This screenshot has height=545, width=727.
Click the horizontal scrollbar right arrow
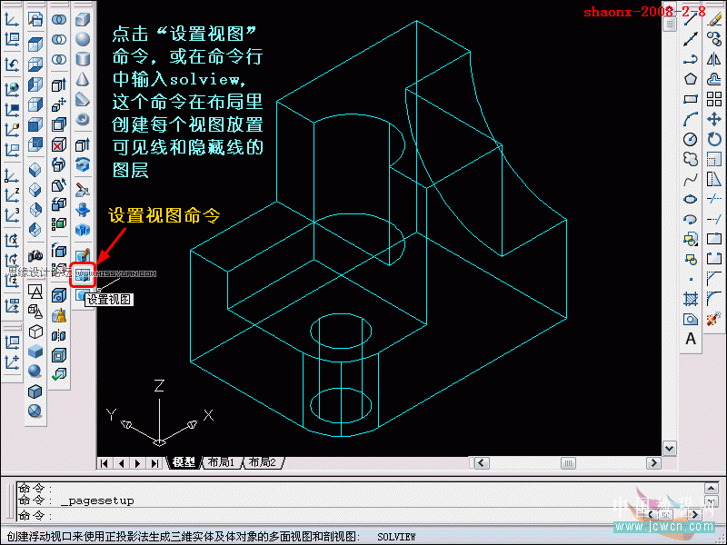coord(653,463)
